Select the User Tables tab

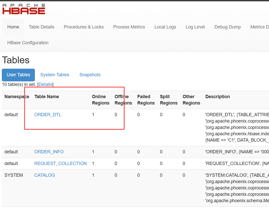click(x=18, y=75)
